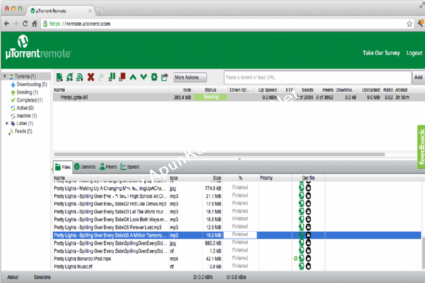425x283 pixels.
Task: Select Downloading (0) in the sidebar
Action: [x=29, y=84]
